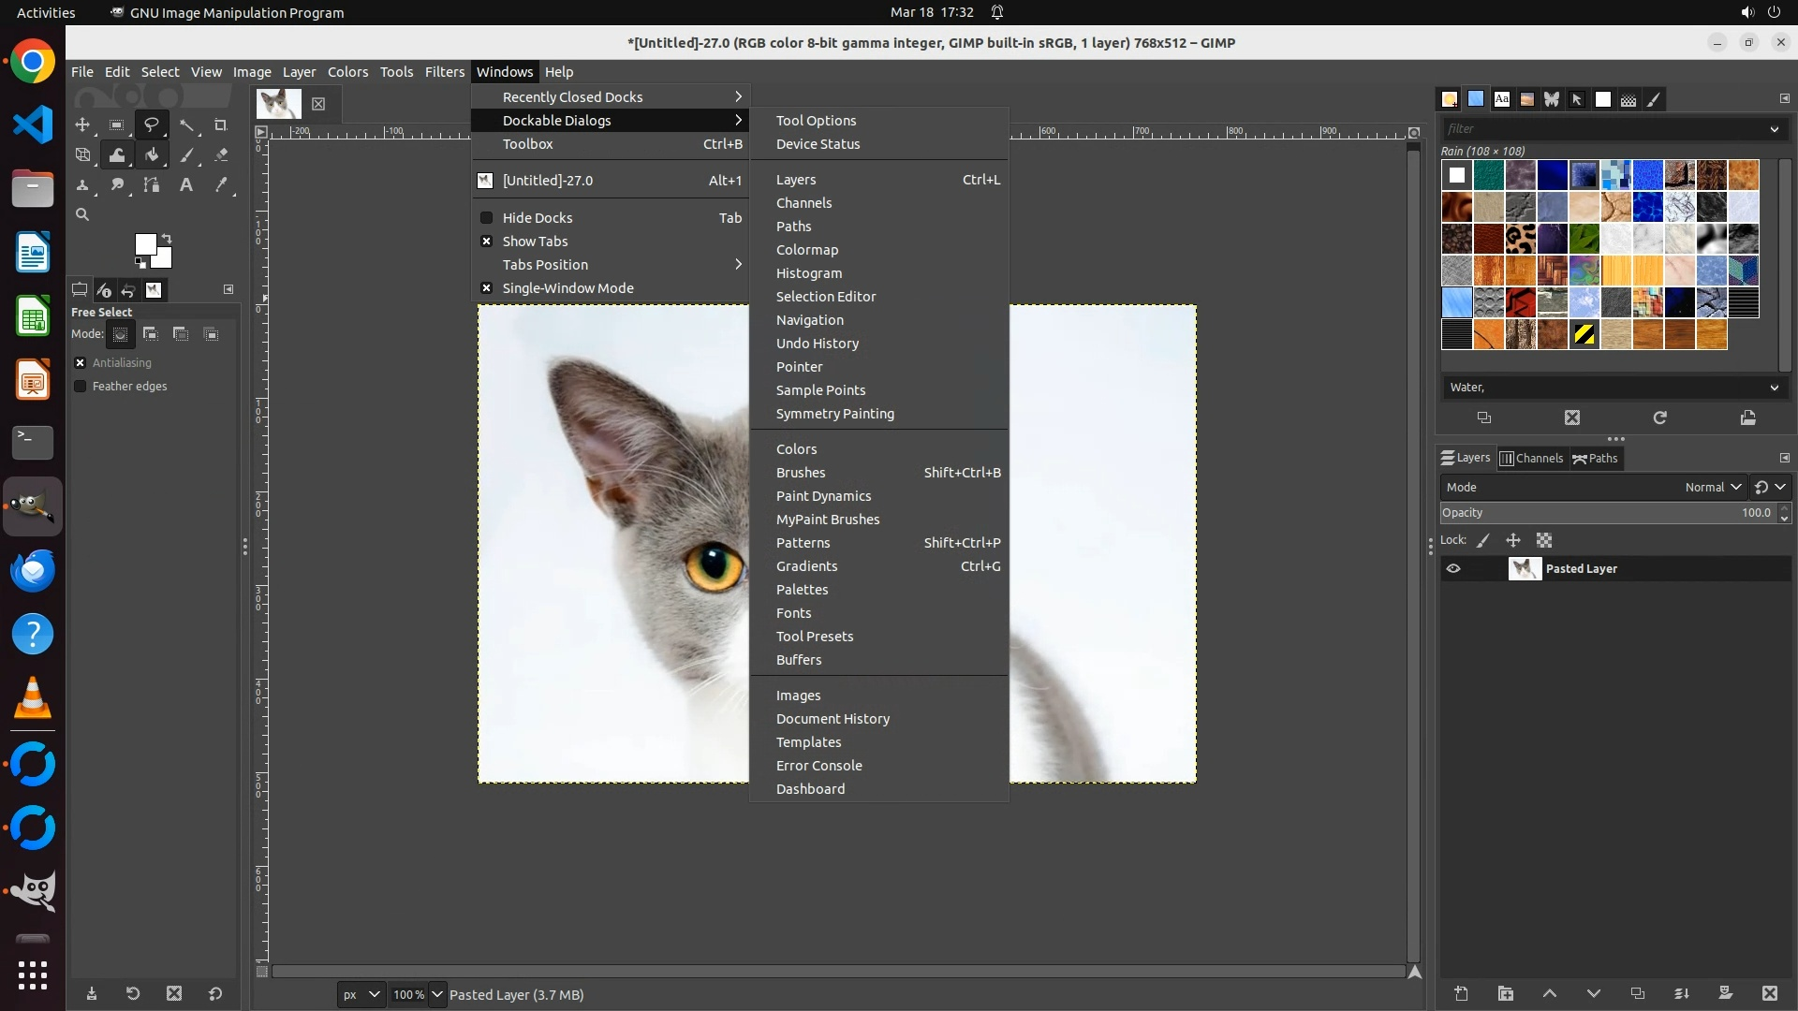This screenshot has height=1011, width=1798.
Task: Create a new layer from the Layers panel
Action: pos(1461,993)
